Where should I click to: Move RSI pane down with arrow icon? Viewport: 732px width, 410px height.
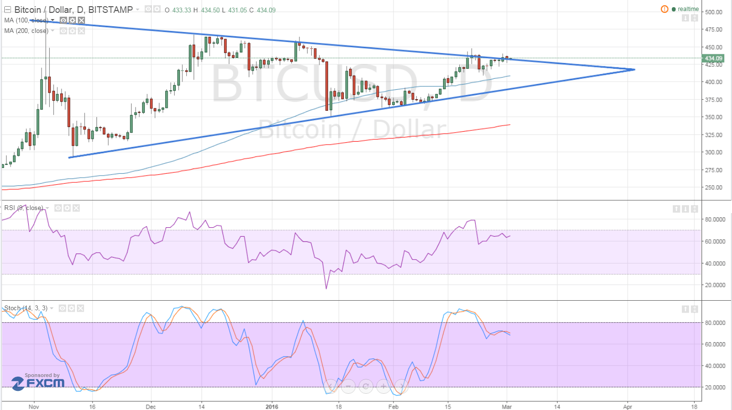point(685,209)
